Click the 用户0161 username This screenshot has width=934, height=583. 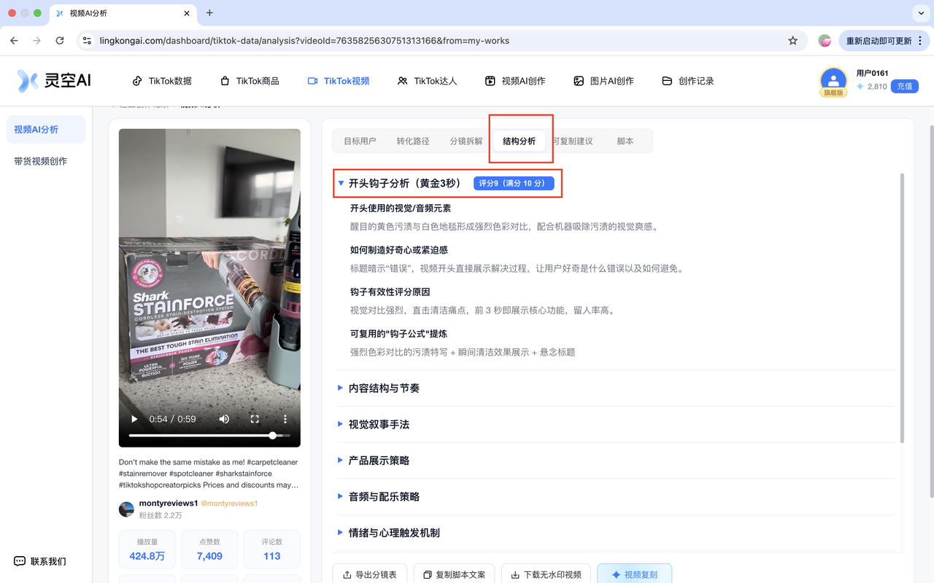click(x=872, y=73)
